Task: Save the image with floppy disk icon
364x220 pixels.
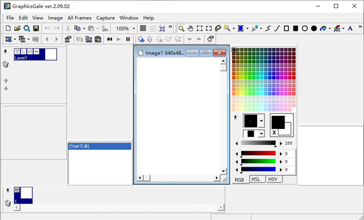Action: (x=36, y=28)
